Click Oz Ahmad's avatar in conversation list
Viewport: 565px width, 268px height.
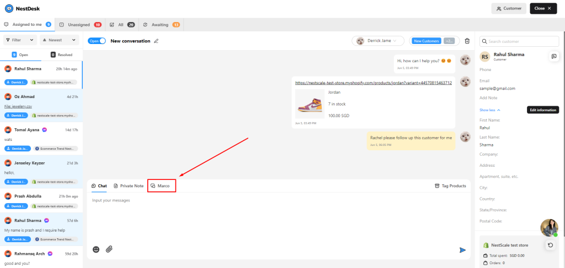[x=8, y=97]
